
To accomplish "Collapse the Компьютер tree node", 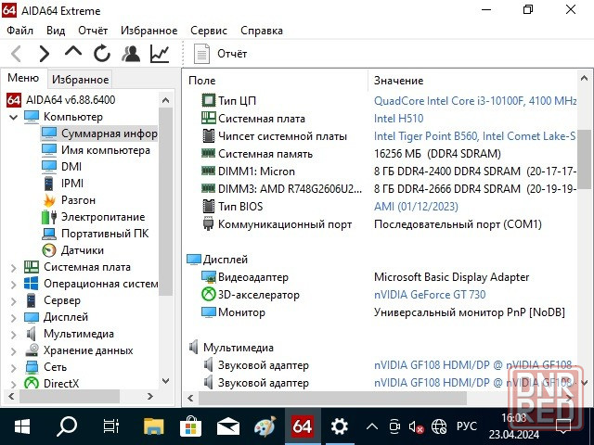I will 13,117.
